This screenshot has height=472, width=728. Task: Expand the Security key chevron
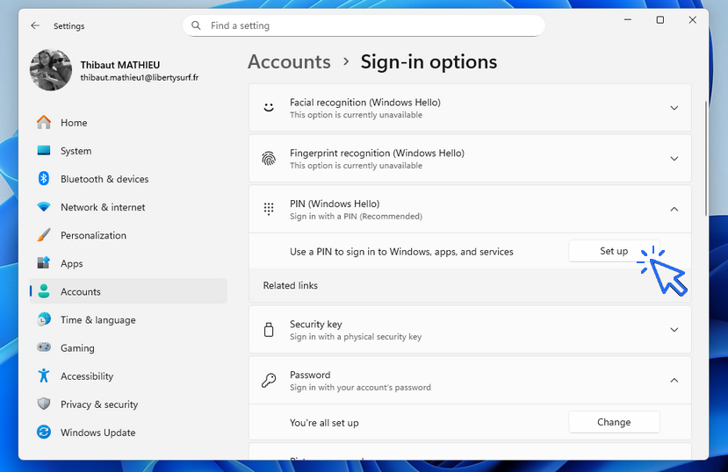point(674,330)
